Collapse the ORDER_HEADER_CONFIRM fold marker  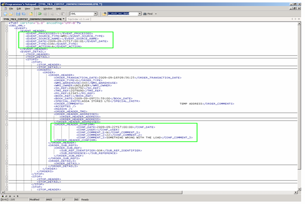point(7,124)
